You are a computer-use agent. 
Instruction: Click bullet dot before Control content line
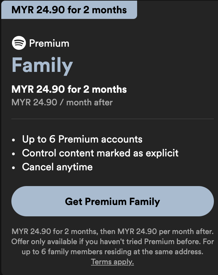(13, 154)
